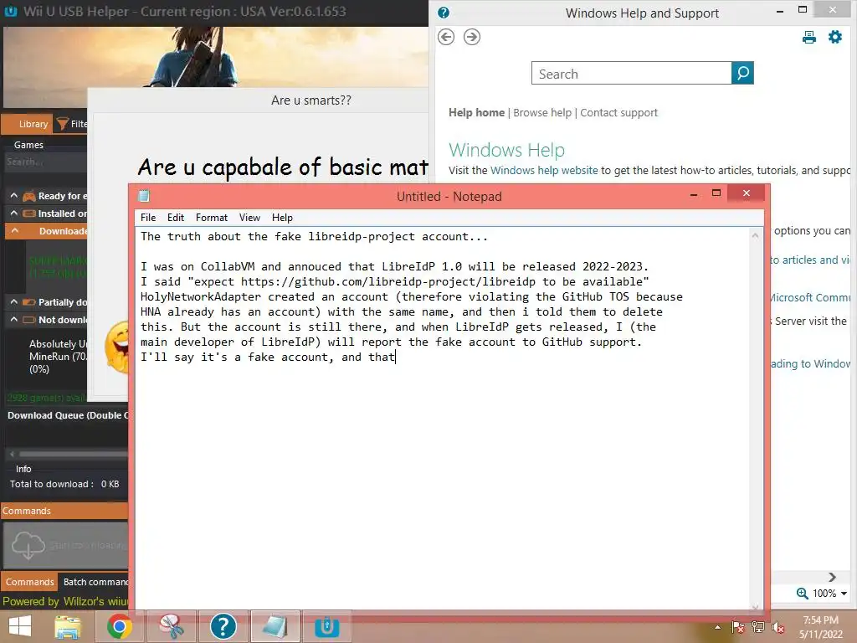The image size is (857, 643).
Task: Click the Wii U USB Helper title icon
Action: 10,12
